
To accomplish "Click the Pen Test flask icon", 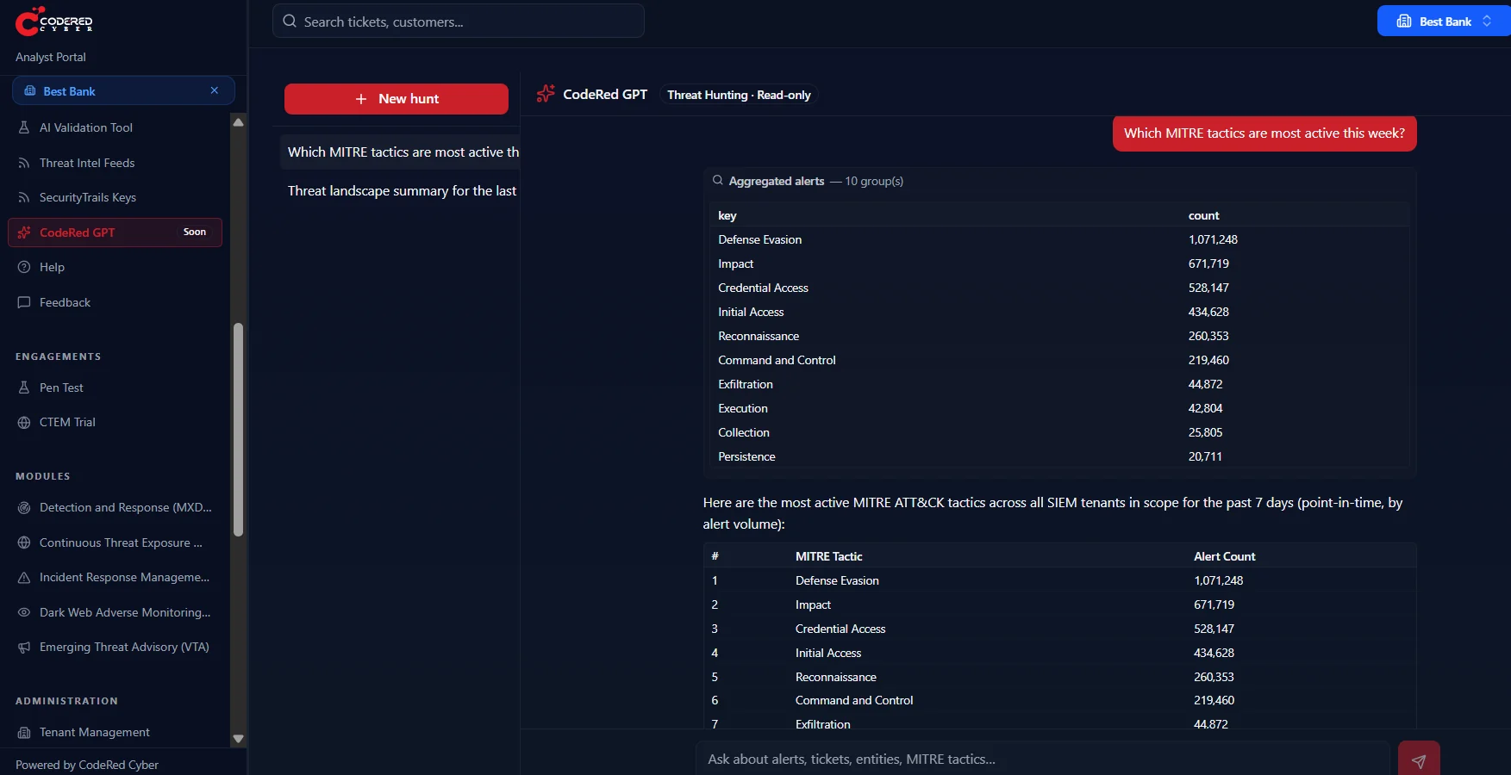I will (24, 387).
